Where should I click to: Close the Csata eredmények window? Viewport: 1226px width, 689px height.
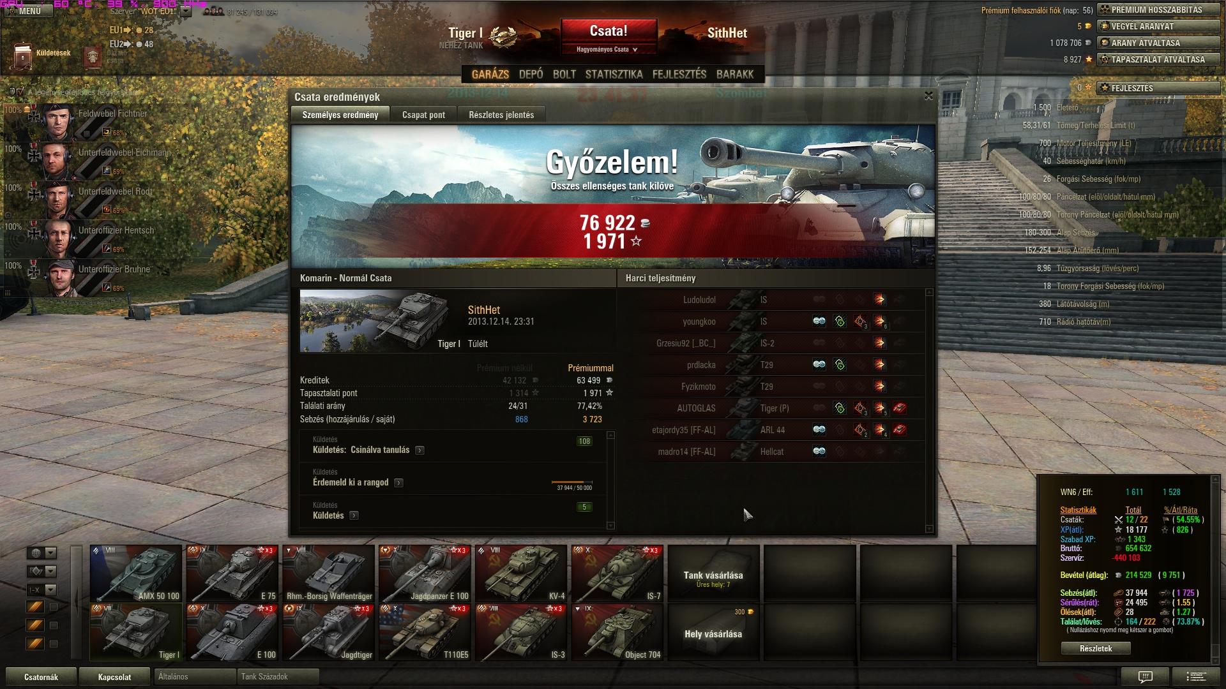click(x=928, y=96)
